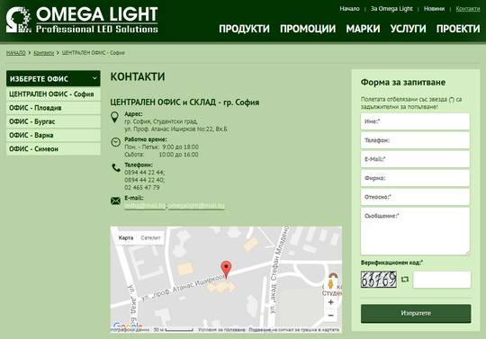Screen dimensions: 486x339
Task: Click the e-mail envelope icon
Action: (115, 201)
